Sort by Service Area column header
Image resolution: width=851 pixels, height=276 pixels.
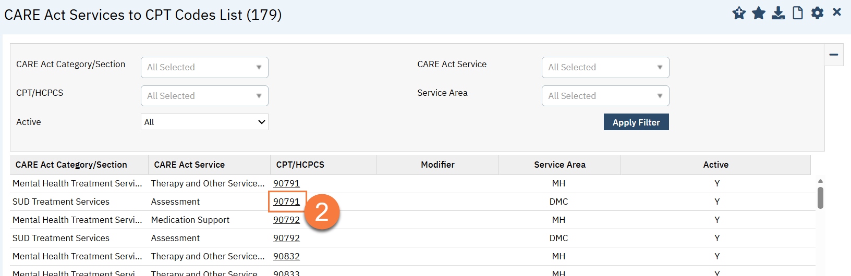click(x=560, y=165)
